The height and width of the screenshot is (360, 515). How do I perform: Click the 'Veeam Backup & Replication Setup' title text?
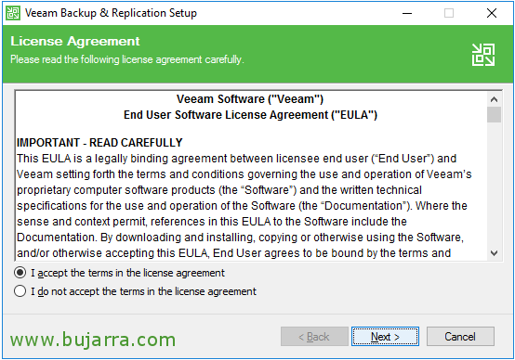click(111, 13)
